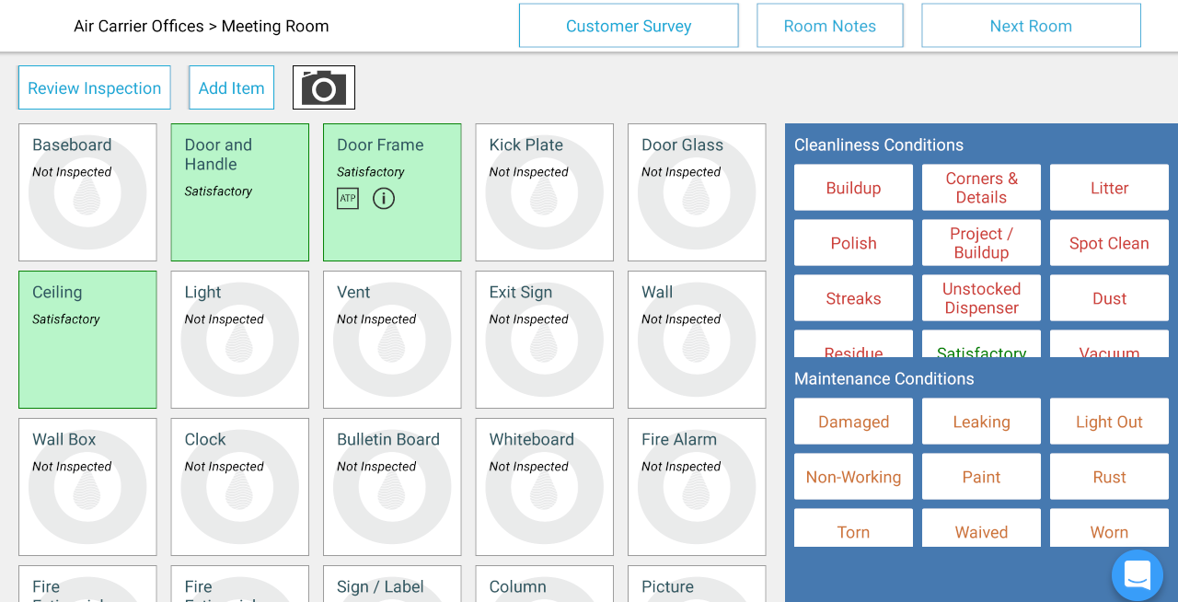The width and height of the screenshot is (1178, 602).
Task: Open the camera to take a photo
Action: coord(323,87)
